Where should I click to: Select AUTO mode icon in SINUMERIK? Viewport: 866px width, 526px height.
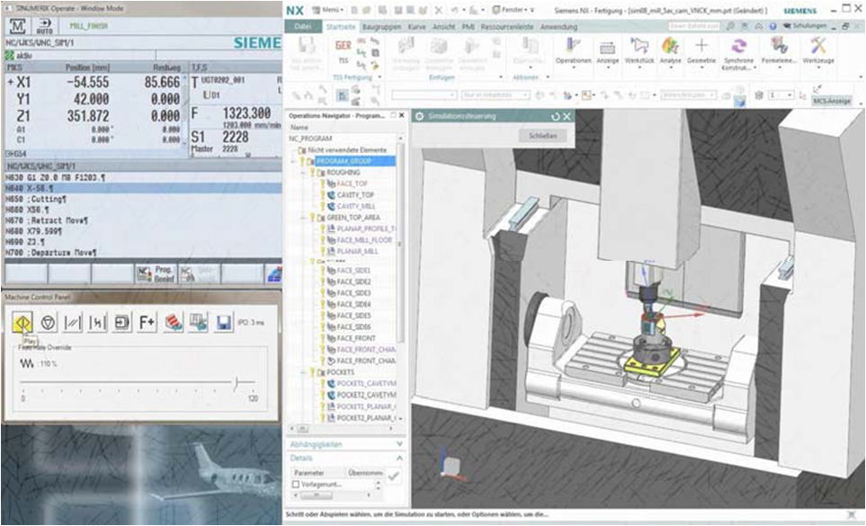pos(45,26)
